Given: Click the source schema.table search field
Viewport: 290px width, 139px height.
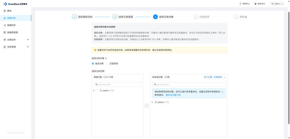Looking at the screenshot, I should [118, 84].
